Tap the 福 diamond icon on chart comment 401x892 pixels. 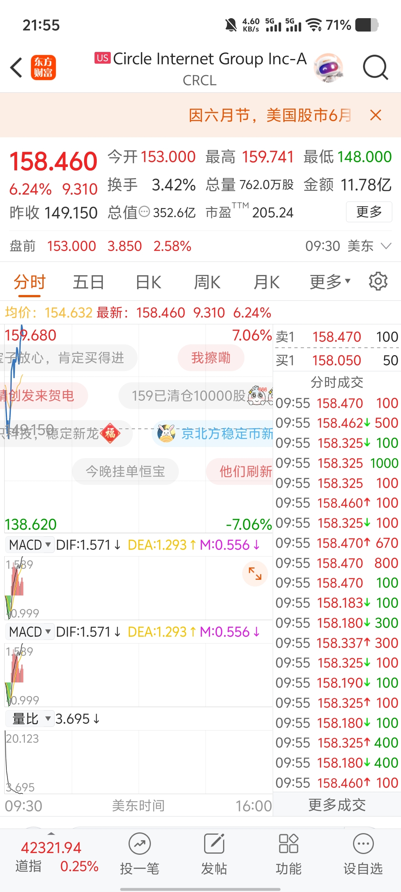point(110,433)
